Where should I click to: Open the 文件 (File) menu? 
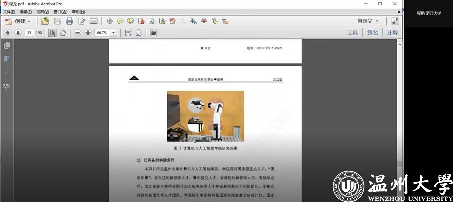pos(9,12)
